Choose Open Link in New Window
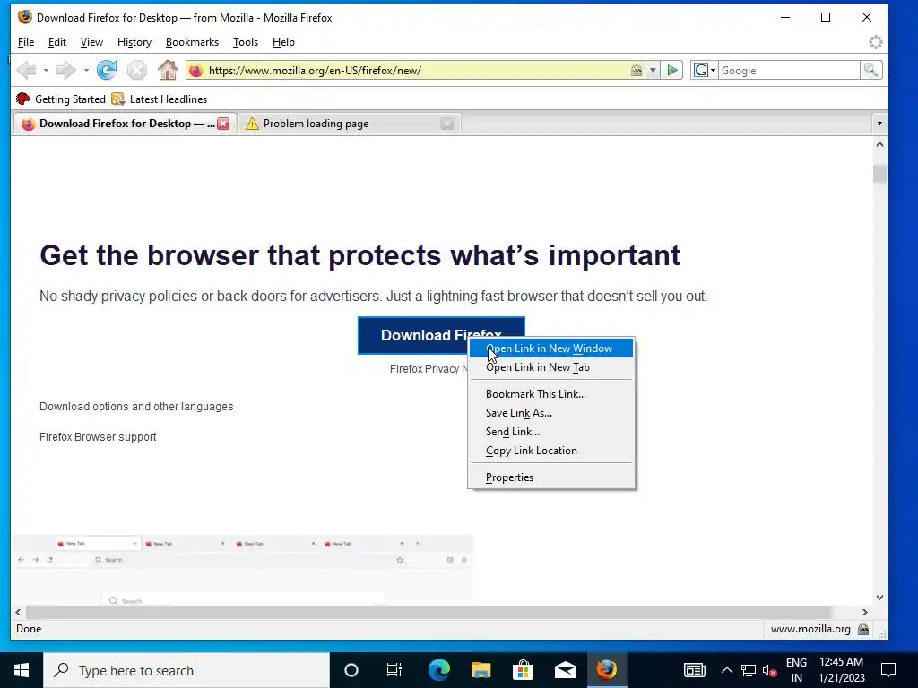 pyautogui.click(x=551, y=348)
